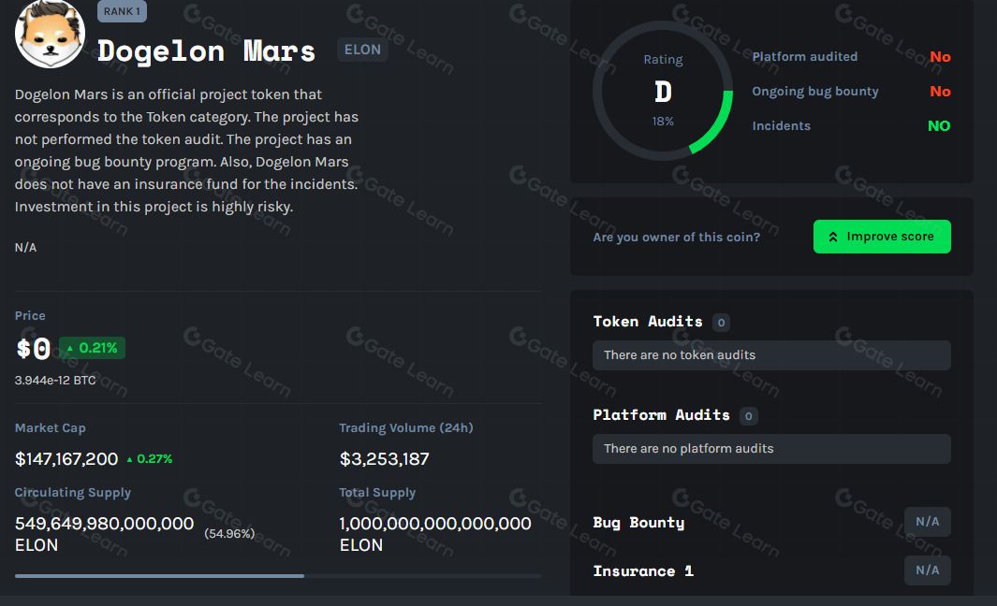
Task: Click the Platform Audits count badge
Action: (748, 416)
